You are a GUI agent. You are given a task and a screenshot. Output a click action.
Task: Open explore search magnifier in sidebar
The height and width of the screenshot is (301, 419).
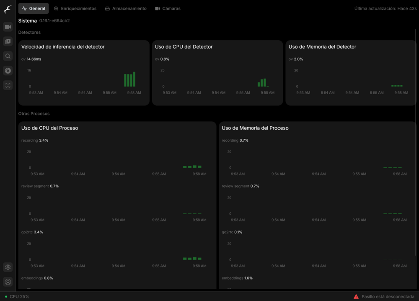point(8,56)
